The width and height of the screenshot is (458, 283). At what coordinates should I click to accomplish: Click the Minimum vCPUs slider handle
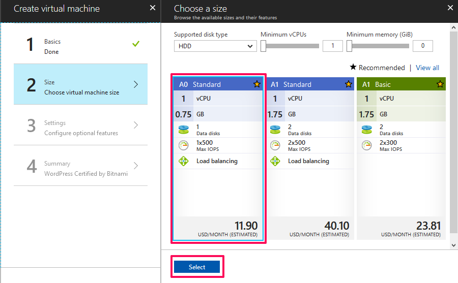(x=263, y=46)
